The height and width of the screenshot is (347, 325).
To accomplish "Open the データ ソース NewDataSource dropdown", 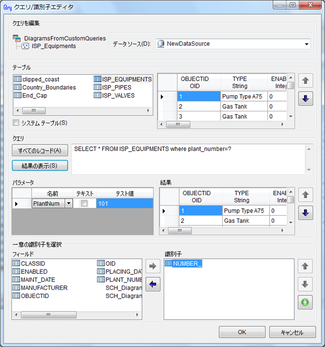I will (x=307, y=44).
